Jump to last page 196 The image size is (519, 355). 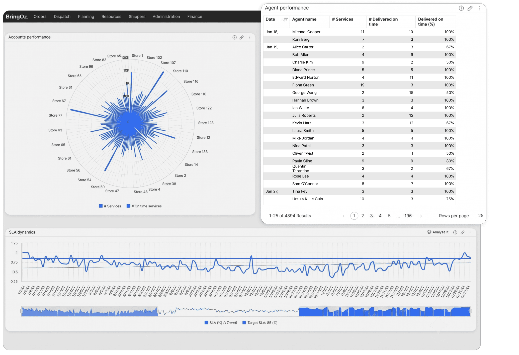[408, 216]
